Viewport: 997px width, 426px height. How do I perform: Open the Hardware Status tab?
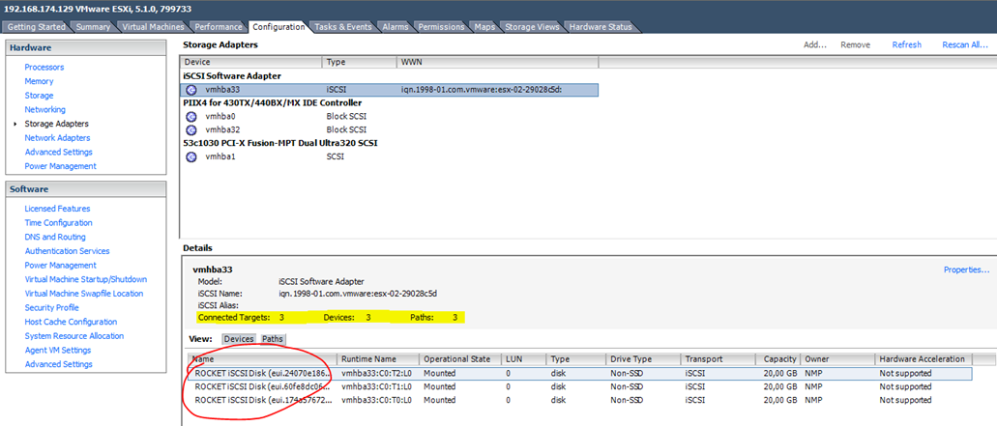coord(601,27)
